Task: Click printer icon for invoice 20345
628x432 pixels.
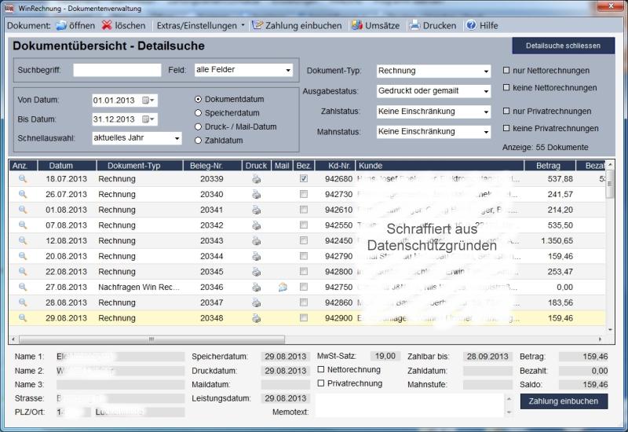Action: point(257,272)
